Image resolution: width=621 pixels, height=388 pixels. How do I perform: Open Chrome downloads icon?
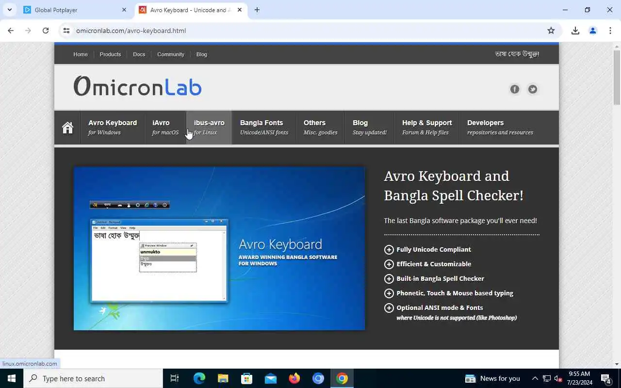click(x=575, y=31)
